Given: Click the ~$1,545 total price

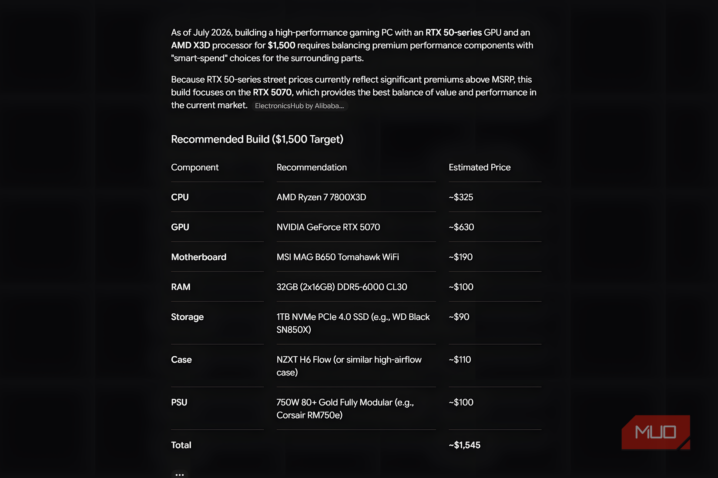Looking at the screenshot, I should tap(464, 445).
